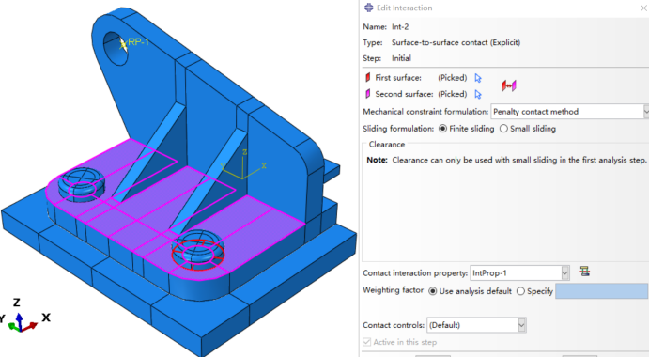Viewport: 649px width, 357px height.
Task: Click the First surface edit arrow icon
Action: (478, 78)
